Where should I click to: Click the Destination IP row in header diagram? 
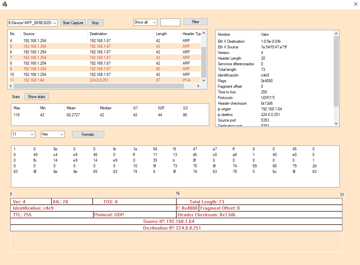176,228
